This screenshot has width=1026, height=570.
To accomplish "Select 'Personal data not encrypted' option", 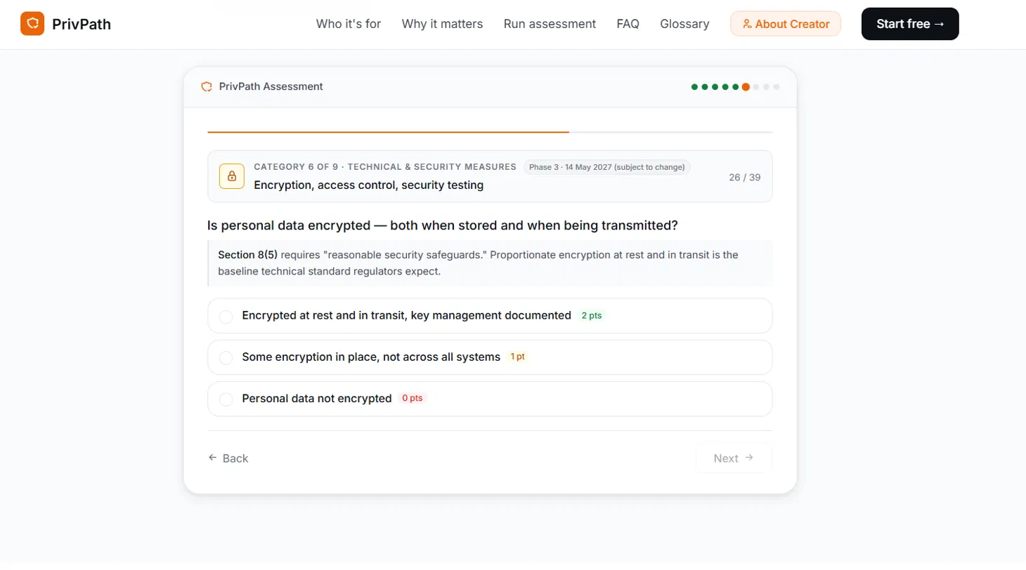I will (x=490, y=399).
